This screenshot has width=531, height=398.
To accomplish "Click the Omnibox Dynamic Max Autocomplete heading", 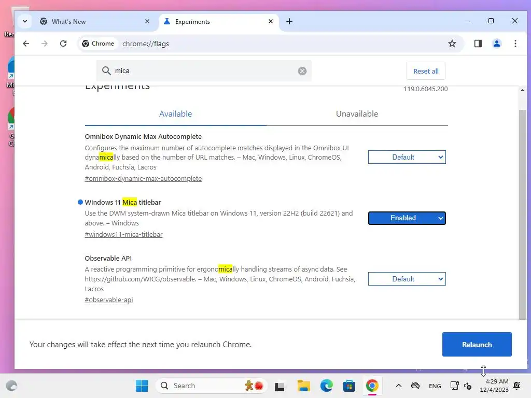I will 143,136.
